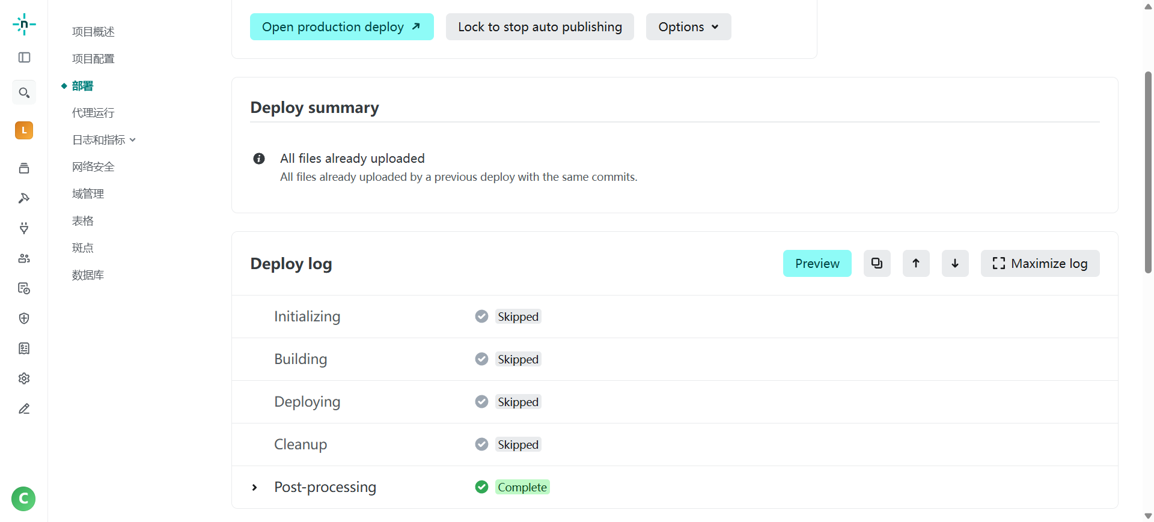This screenshot has height=522, width=1154.
Task: Click the Complete status badge
Action: [x=522, y=487]
